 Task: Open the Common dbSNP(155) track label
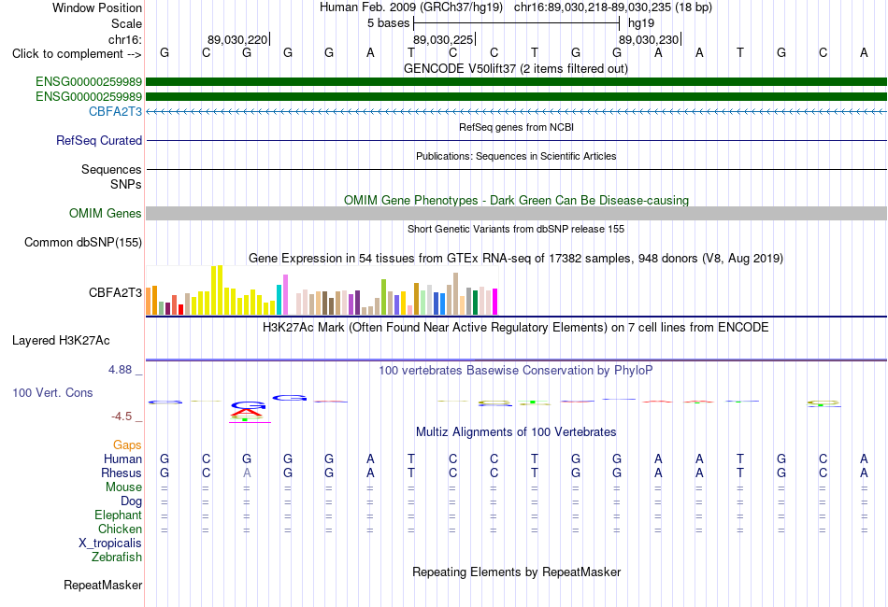coord(82,242)
